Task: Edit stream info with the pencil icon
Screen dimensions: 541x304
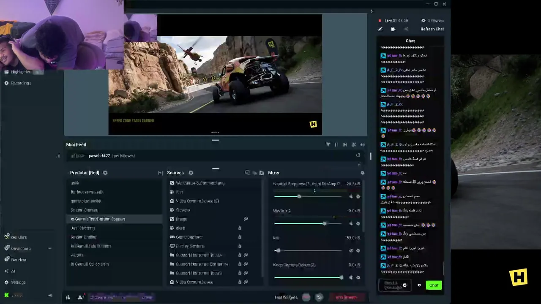Action: tap(380, 29)
